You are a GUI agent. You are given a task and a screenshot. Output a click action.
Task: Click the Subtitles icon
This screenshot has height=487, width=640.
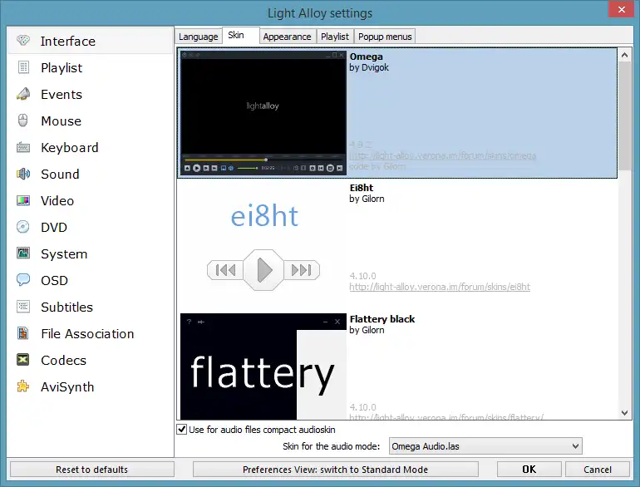(23, 307)
